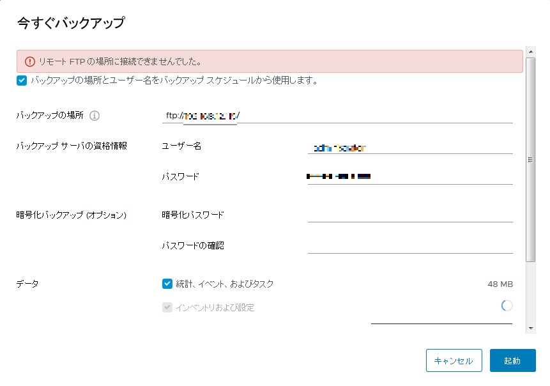This screenshot has width=550, height=386.
Task: Click the red error alert icon
Action: tap(29, 62)
